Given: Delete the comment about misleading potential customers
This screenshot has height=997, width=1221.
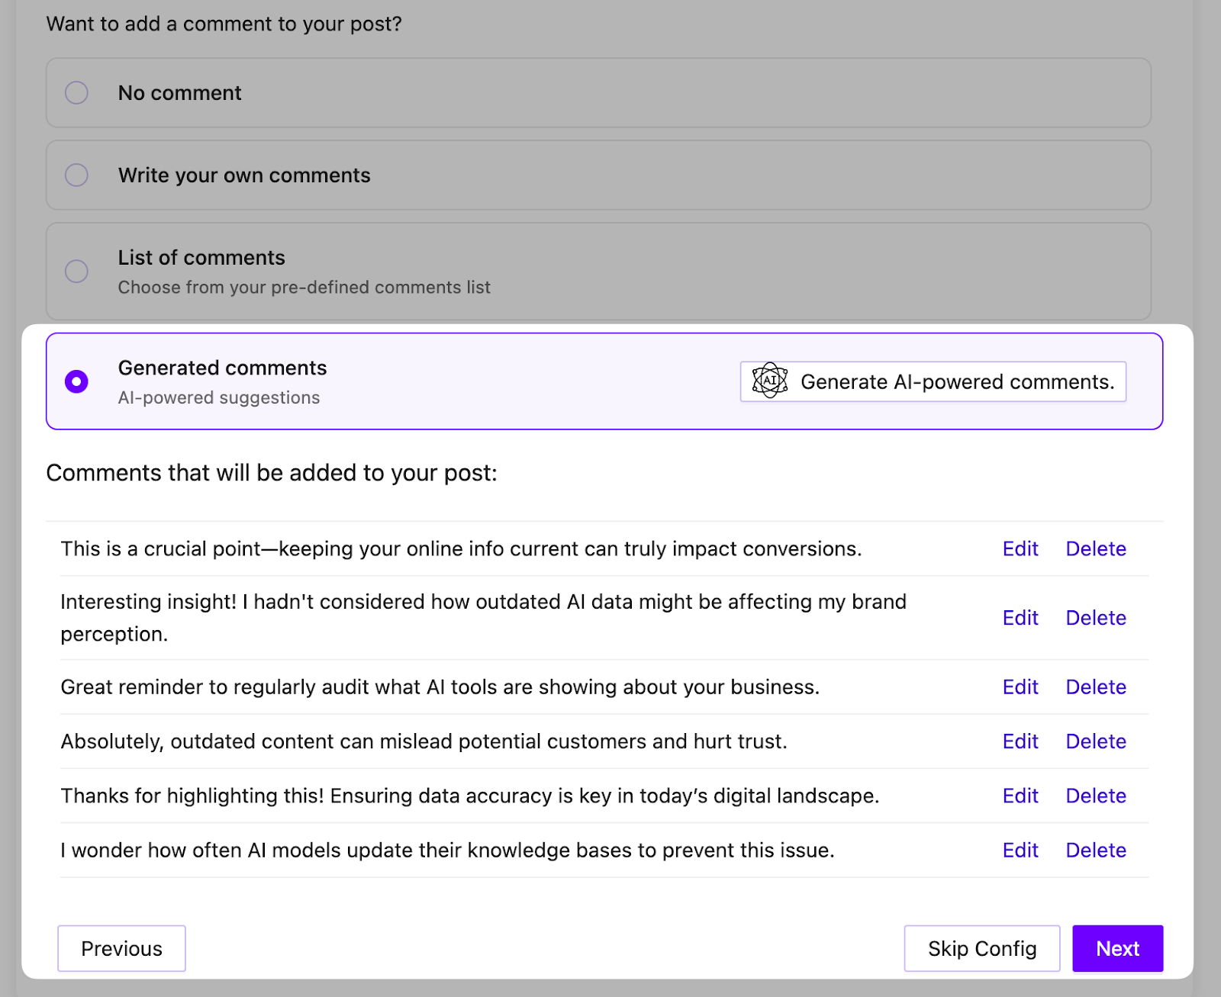Looking at the screenshot, I should (x=1096, y=741).
